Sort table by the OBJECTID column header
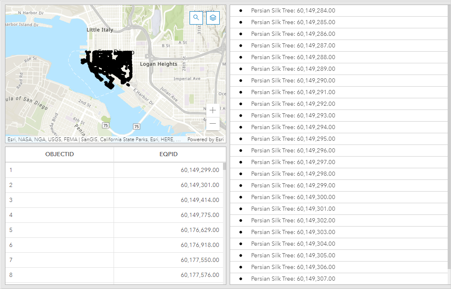451x289 pixels. (58, 154)
